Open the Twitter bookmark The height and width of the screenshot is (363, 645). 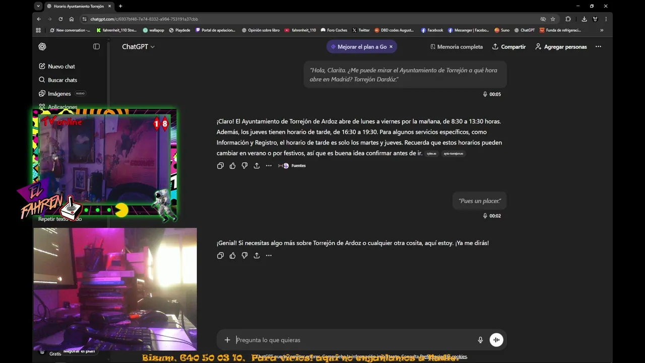pyautogui.click(x=361, y=30)
